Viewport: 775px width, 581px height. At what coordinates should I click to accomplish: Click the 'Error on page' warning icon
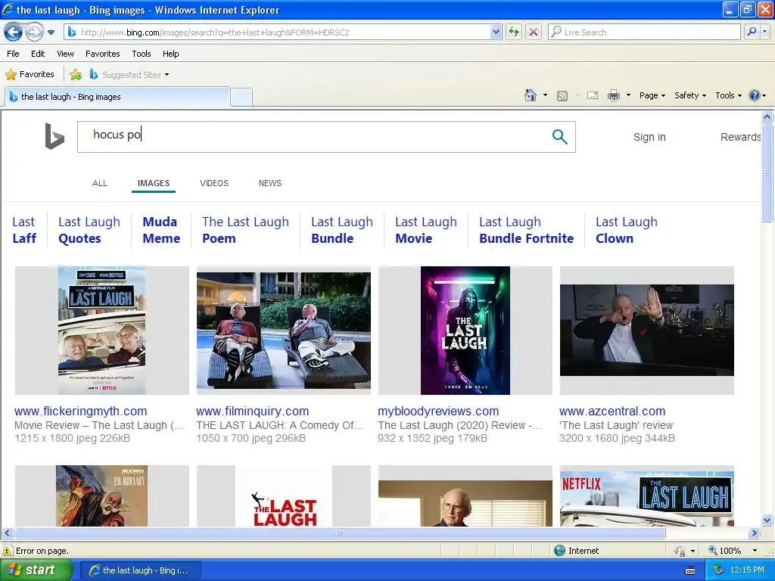(x=8, y=551)
